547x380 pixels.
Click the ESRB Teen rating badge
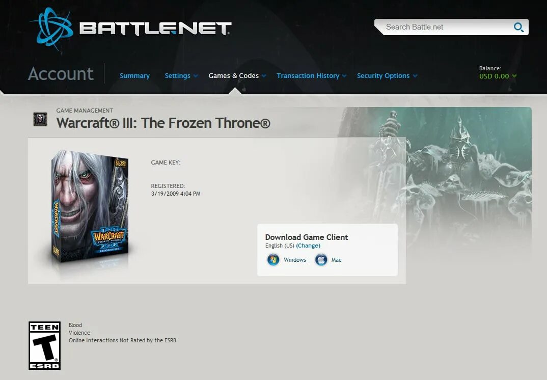tap(45, 345)
